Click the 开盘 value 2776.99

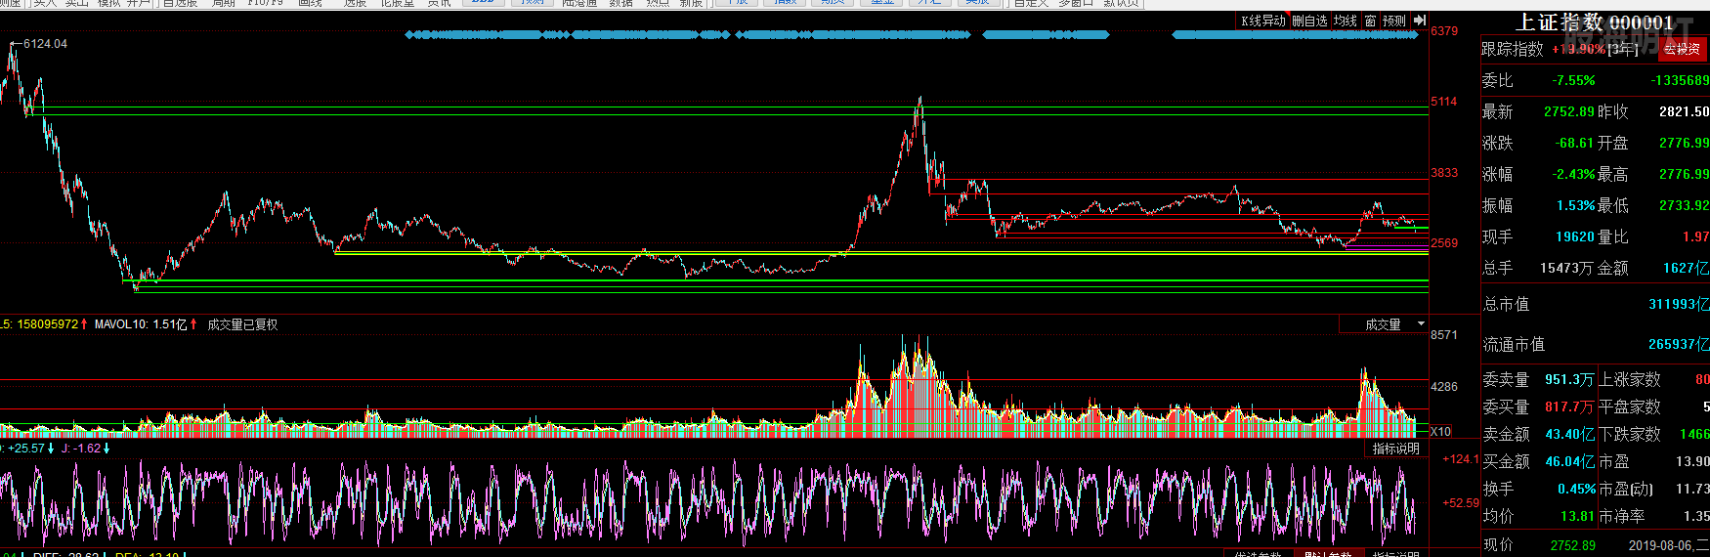[1684, 144]
